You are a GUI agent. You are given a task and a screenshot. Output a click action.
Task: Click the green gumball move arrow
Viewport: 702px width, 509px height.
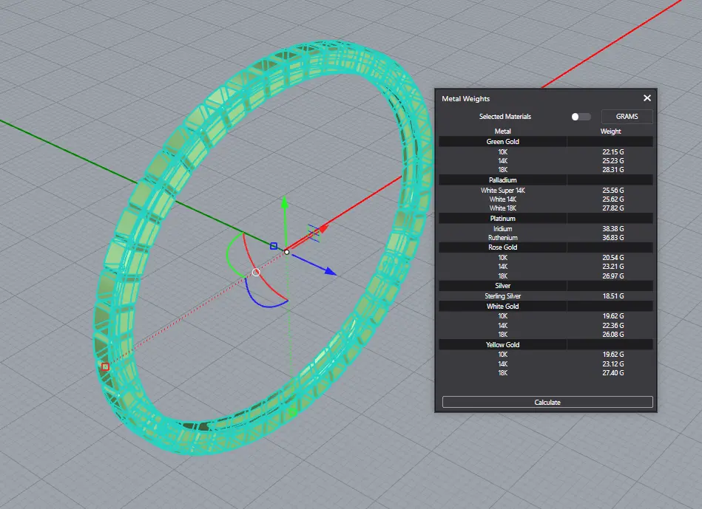click(x=286, y=203)
